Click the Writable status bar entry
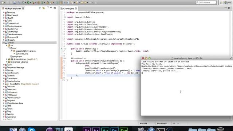 (x=143, y=123)
